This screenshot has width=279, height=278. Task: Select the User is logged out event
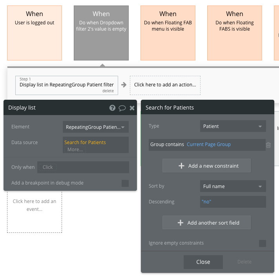point(35,33)
